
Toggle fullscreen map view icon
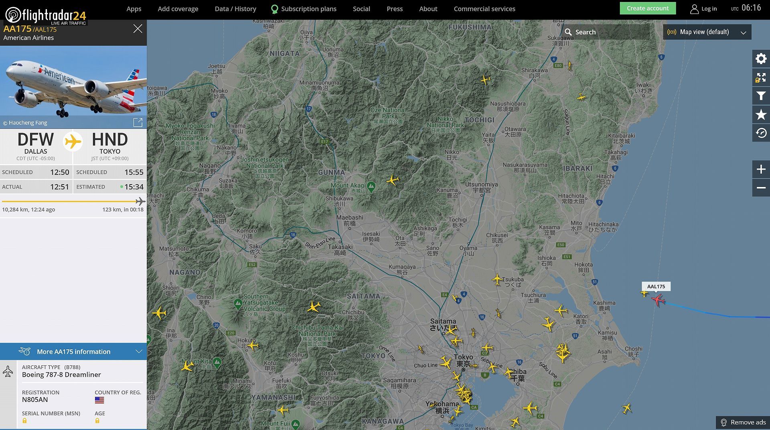(761, 77)
